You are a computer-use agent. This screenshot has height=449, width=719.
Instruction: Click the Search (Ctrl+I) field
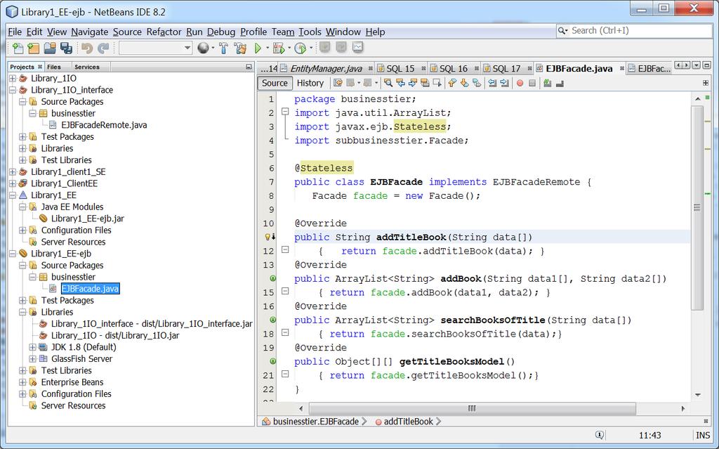[x=634, y=31]
